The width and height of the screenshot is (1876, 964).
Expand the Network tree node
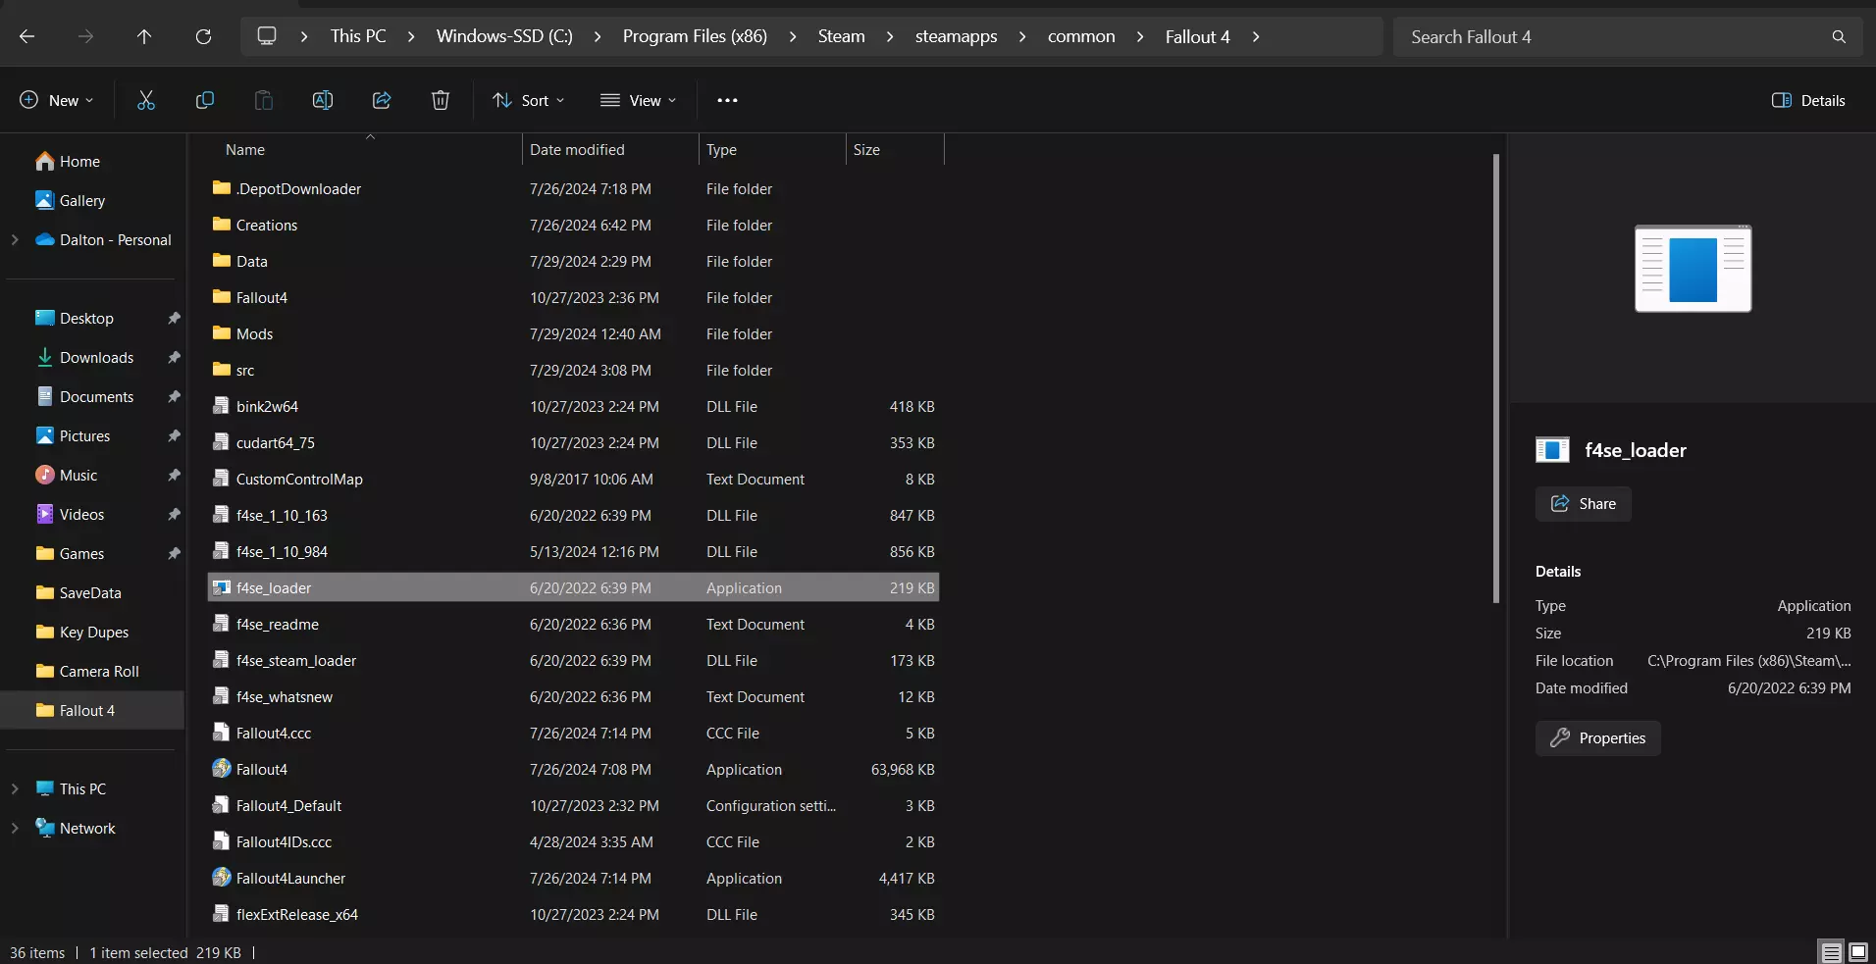tap(15, 828)
